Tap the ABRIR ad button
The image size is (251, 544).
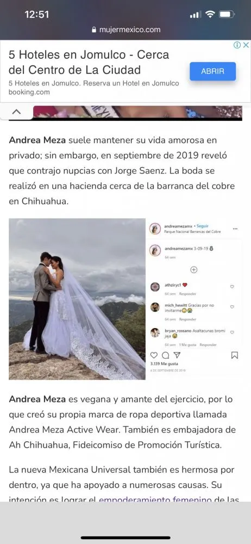212,71
